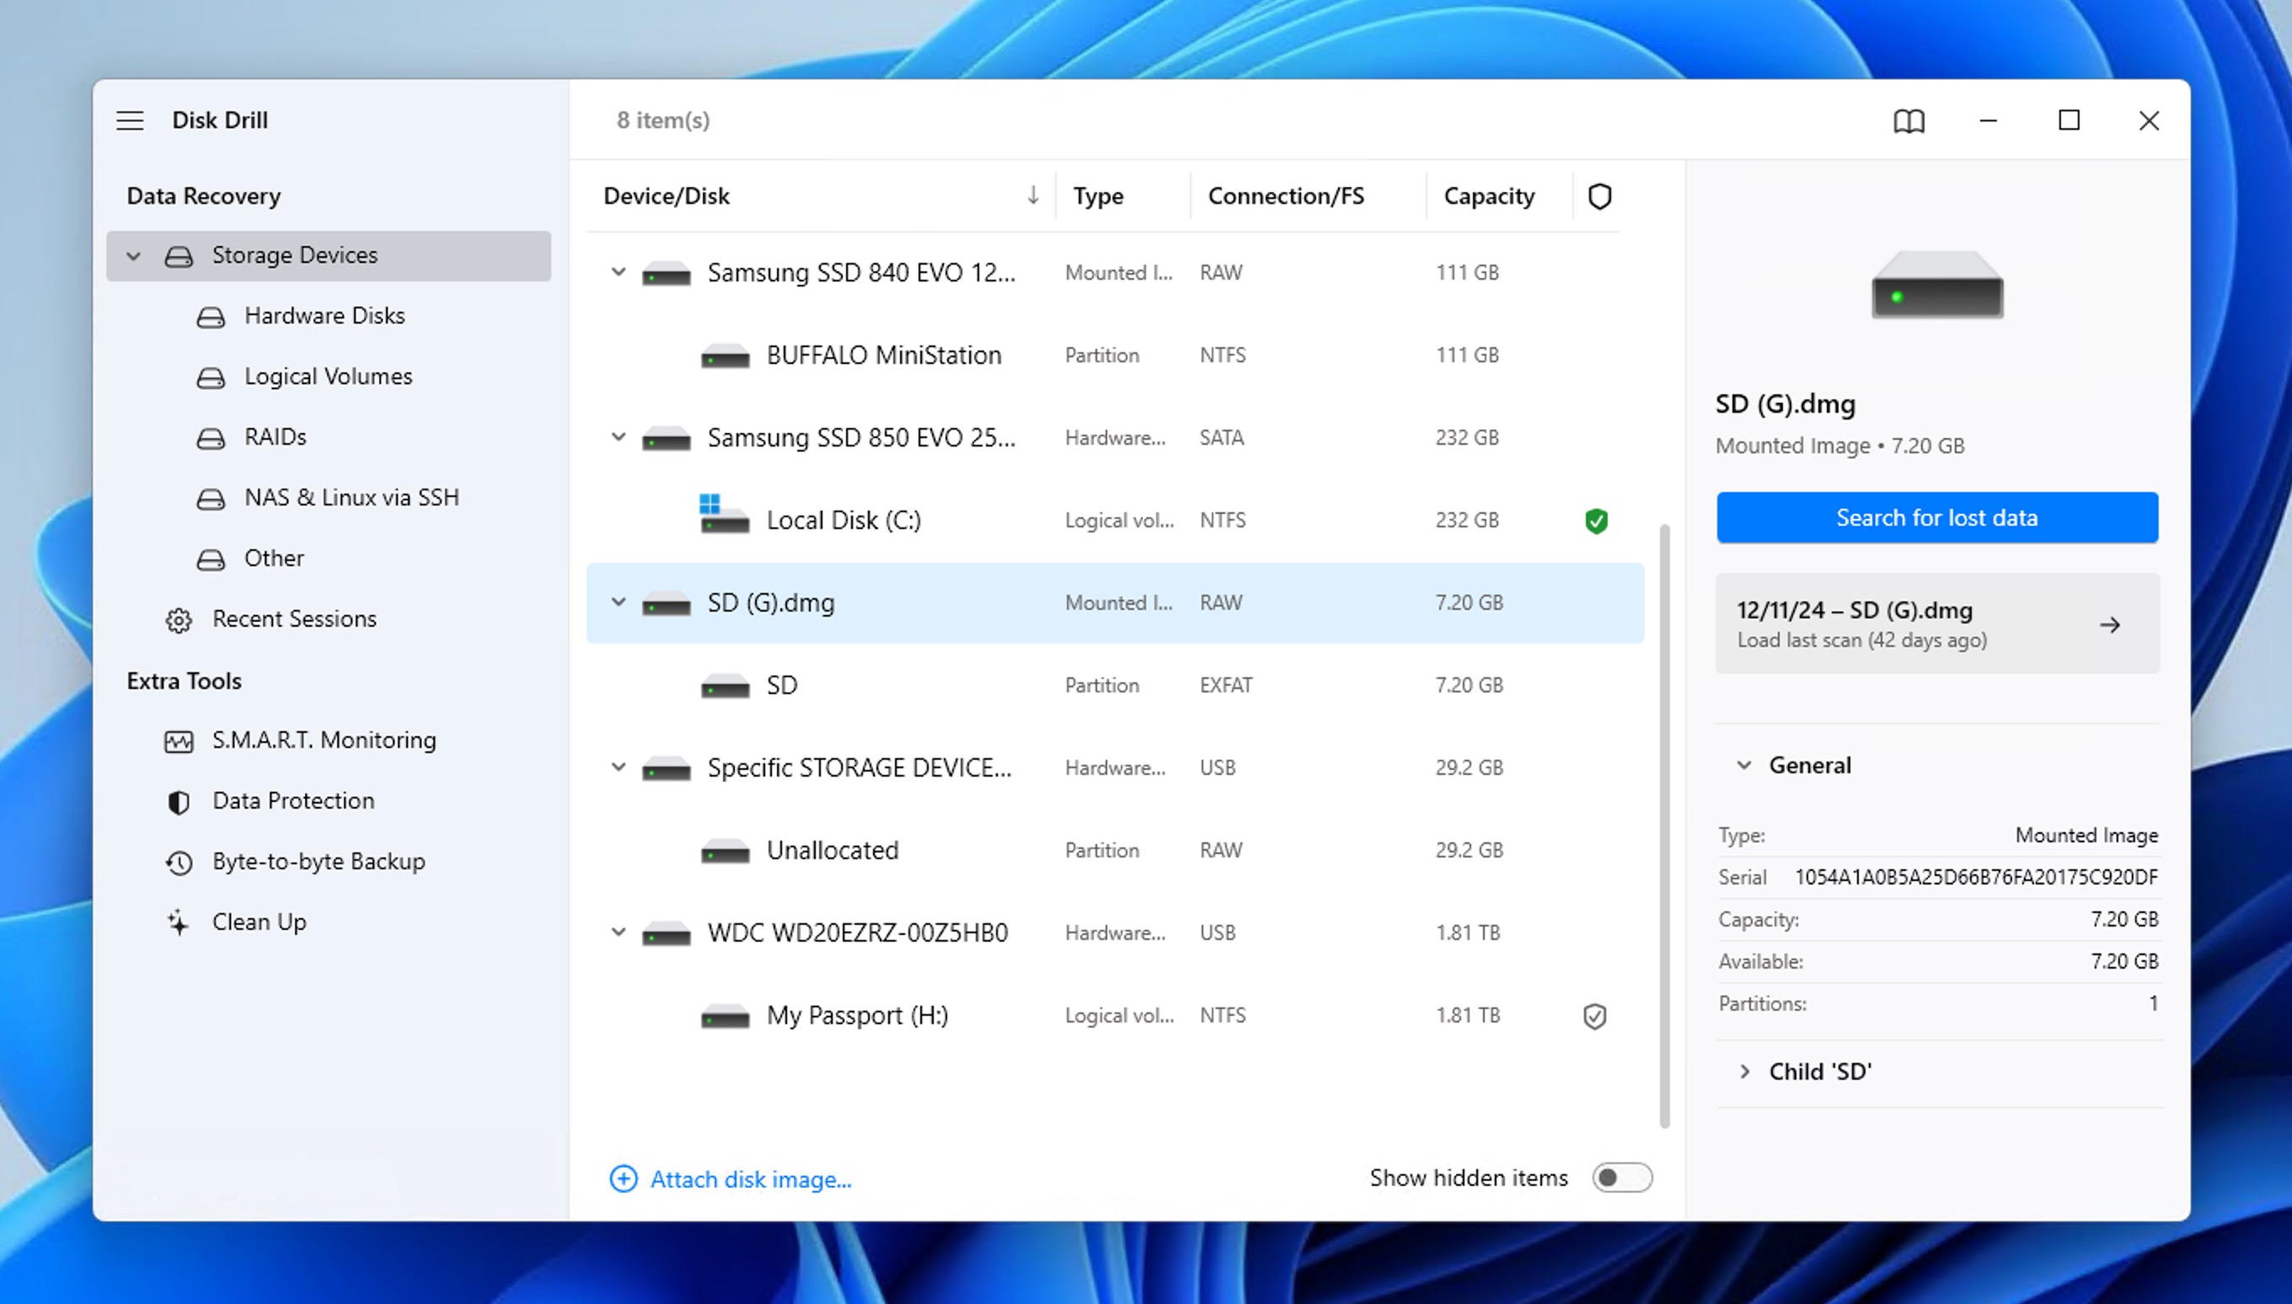Screen dimensions: 2292x1304
Task: Click the serial number 1054A1A0B5A25D66B76FA20175C920DF
Action: point(1976,878)
